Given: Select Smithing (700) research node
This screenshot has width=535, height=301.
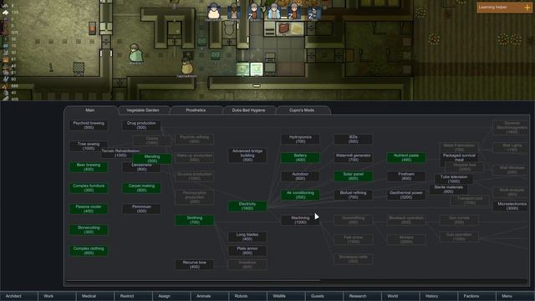Looking at the screenshot, I should point(195,220).
